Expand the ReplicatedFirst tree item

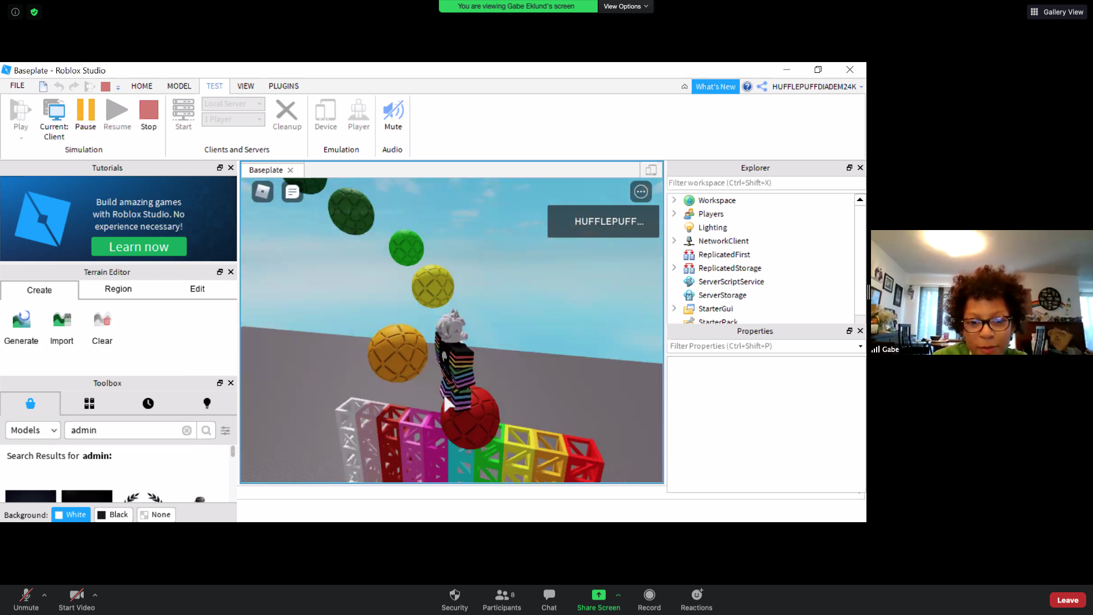pyautogui.click(x=674, y=254)
